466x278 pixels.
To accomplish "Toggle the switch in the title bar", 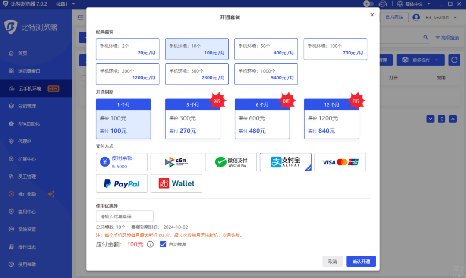I will [369, 4].
